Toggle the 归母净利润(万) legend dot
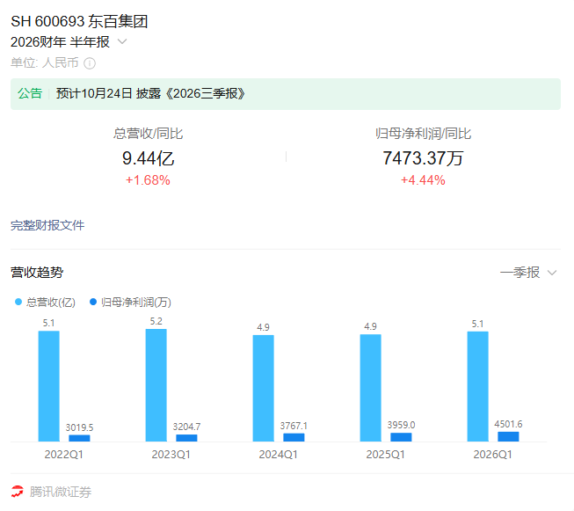The image size is (574, 511). click(x=93, y=302)
